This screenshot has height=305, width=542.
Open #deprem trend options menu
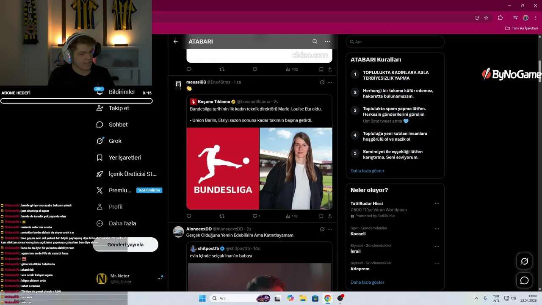point(437,263)
